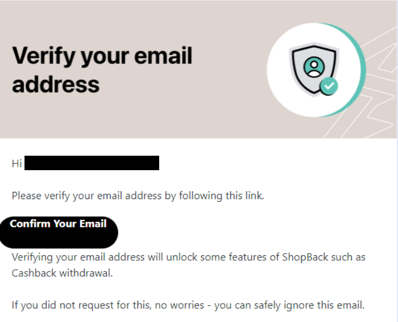Click the "Cashback withdrawal" text
Viewport: 398px width, 322px height.
point(62,273)
